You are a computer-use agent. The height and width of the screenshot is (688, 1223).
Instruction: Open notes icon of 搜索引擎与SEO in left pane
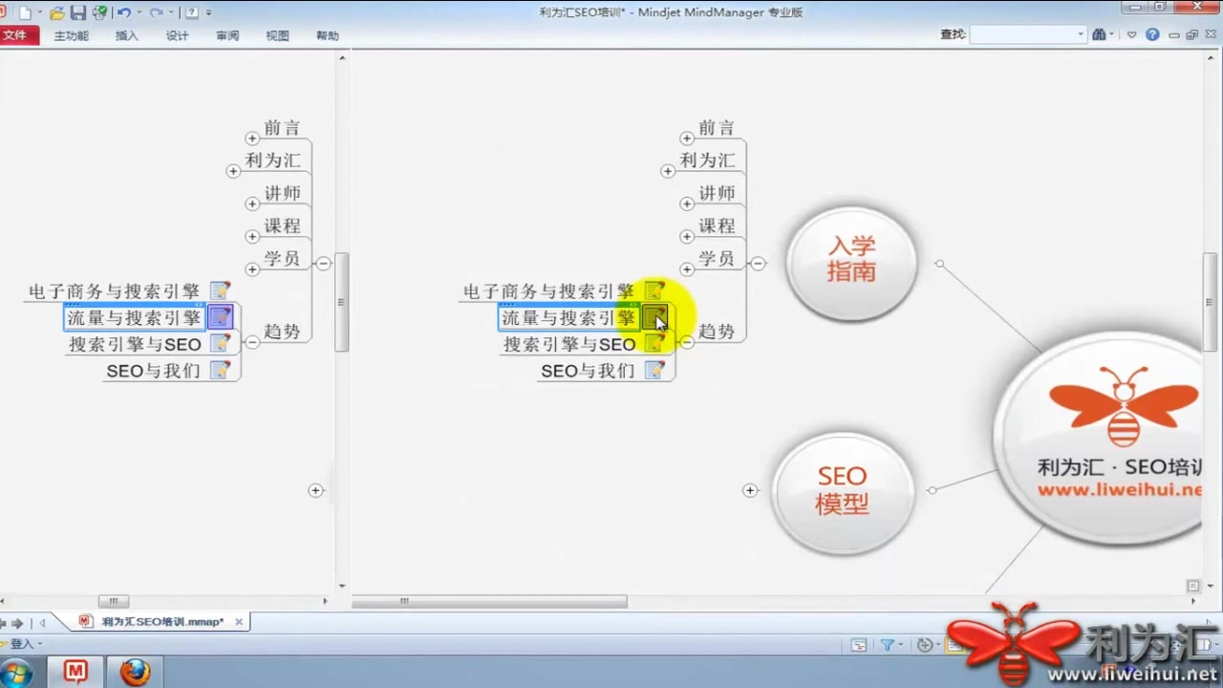pyautogui.click(x=220, y=343)
